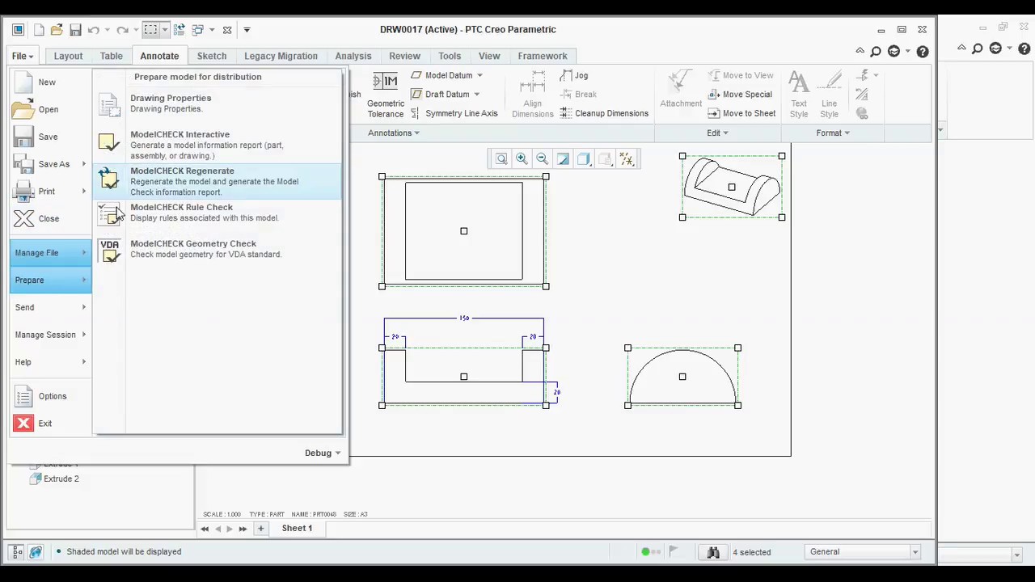
Task: Select ModelCHECK Interactive
Action: click(x=218, y=145)
